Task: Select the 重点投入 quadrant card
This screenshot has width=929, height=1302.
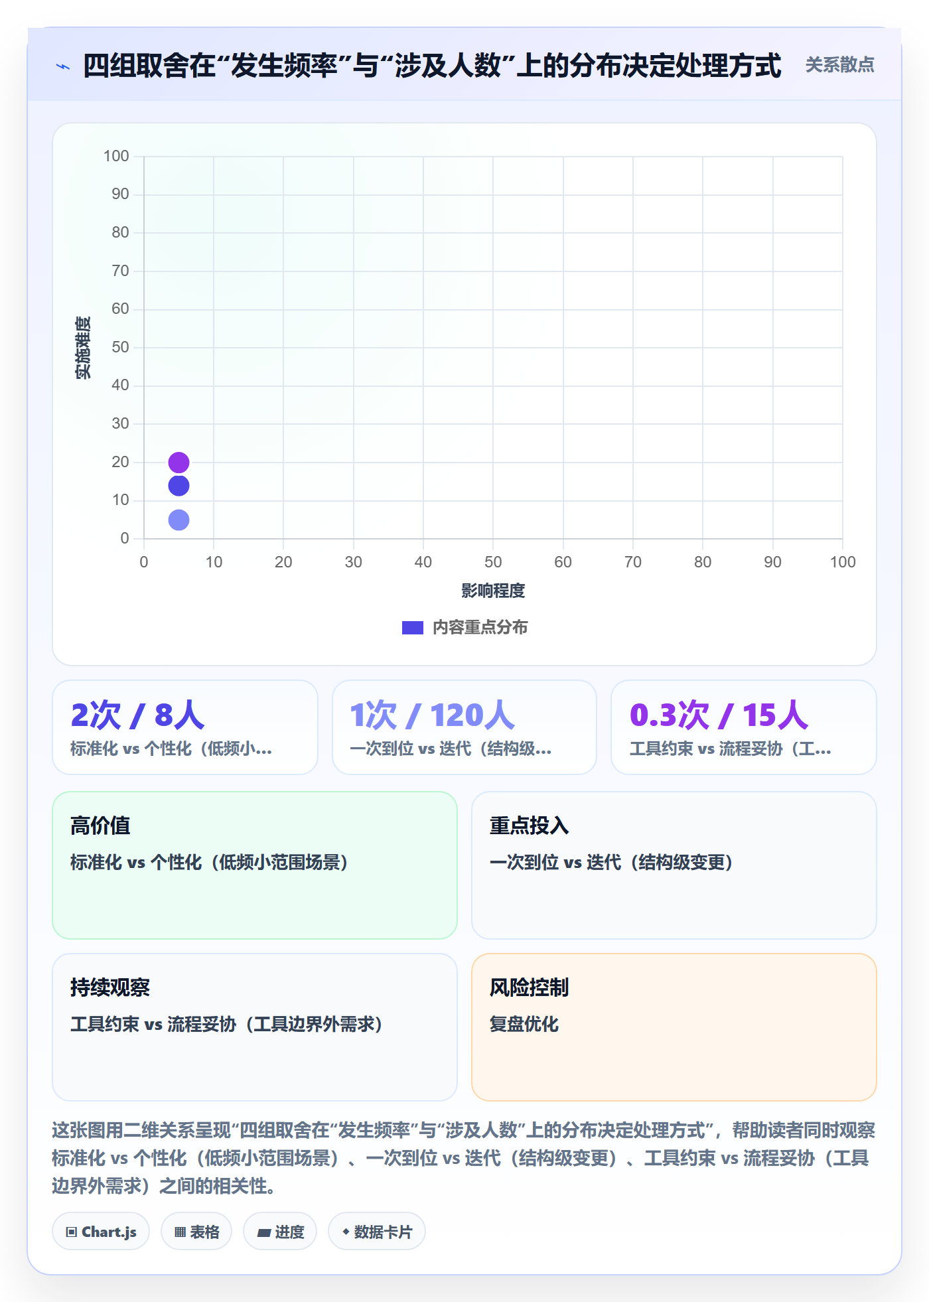Action: point(674,865)
